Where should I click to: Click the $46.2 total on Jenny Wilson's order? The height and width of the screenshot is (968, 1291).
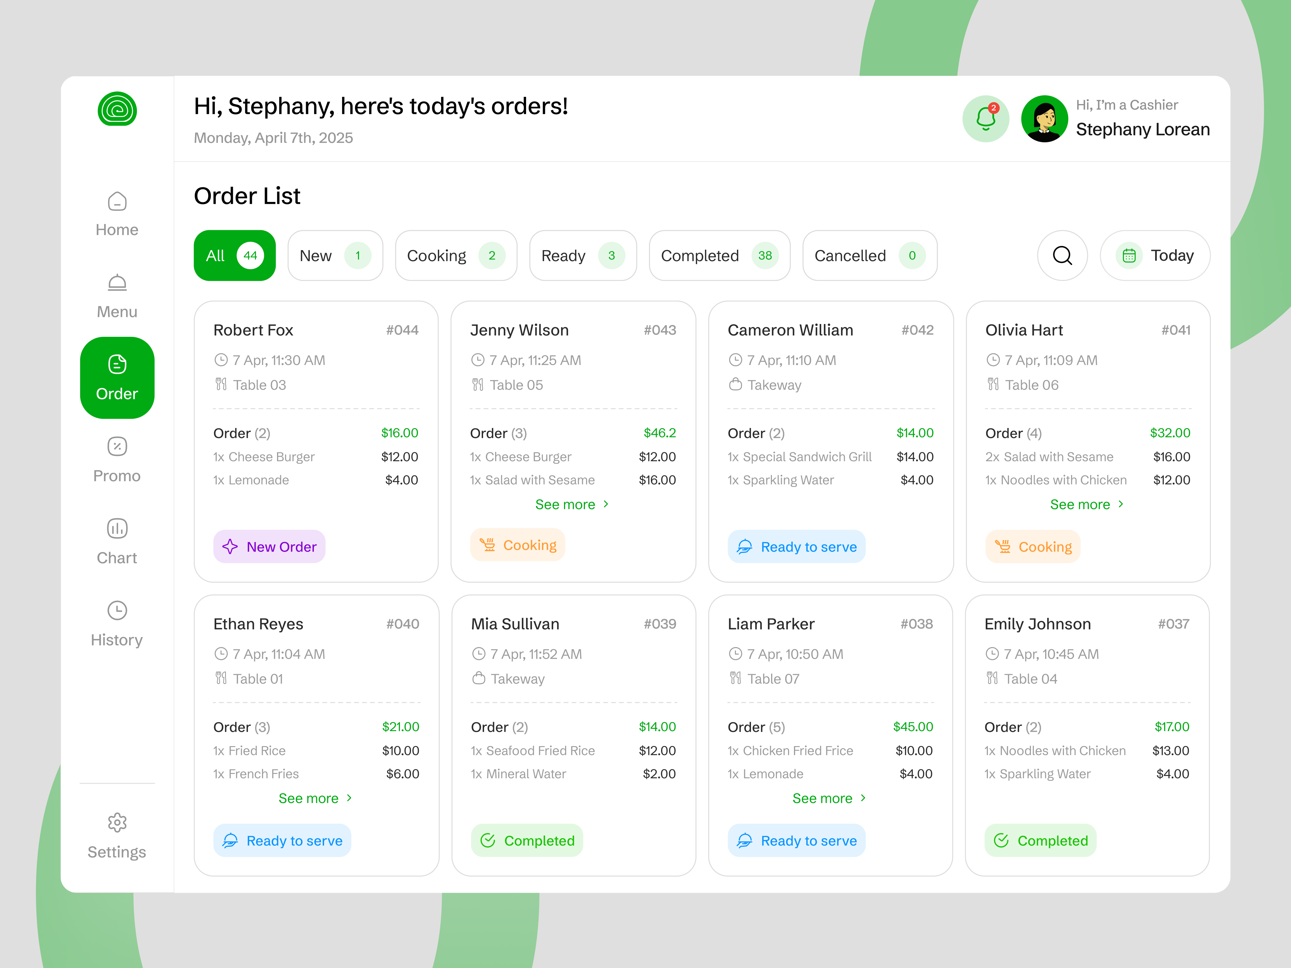(x=659, y=433)
